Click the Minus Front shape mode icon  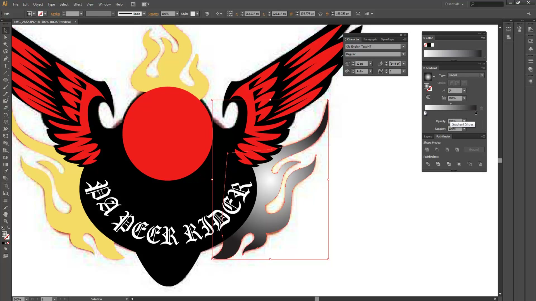click(x=437, y=150)
